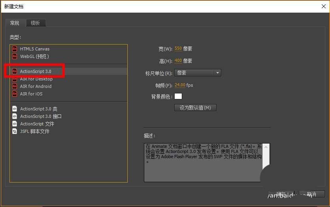Screen dimensions: 330x207
Task: Click the ActionScript 3.0 document icon
Action: (x=15, y=71)
